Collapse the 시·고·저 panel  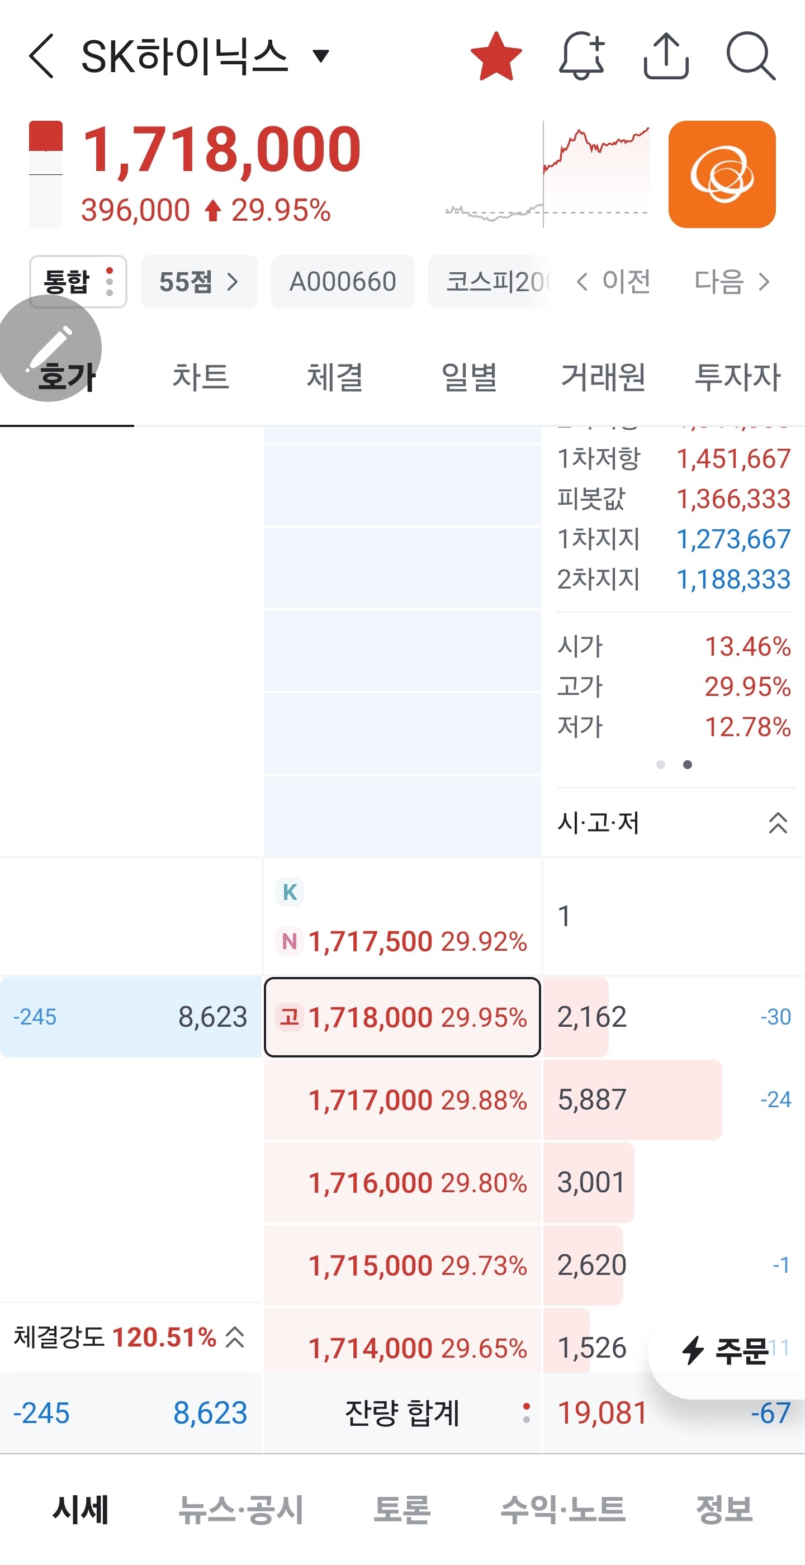[x=778, y=824]
